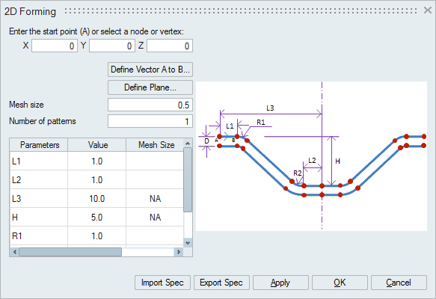
Task: Close the 2D Forming dialog
Action: tap(427, 10)
